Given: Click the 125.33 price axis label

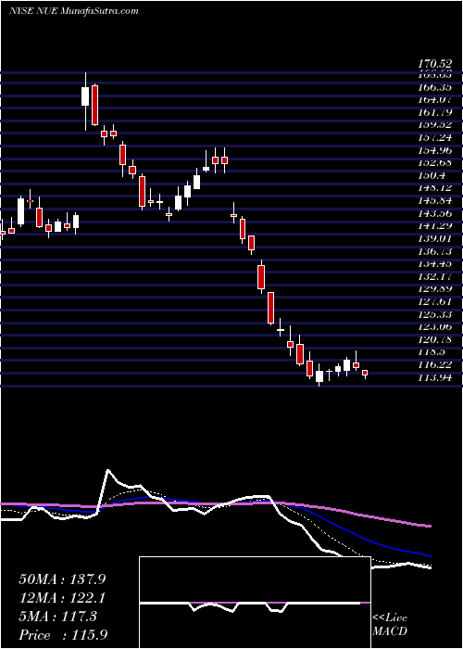Looking at the screenshot, I should click(436, 314).
